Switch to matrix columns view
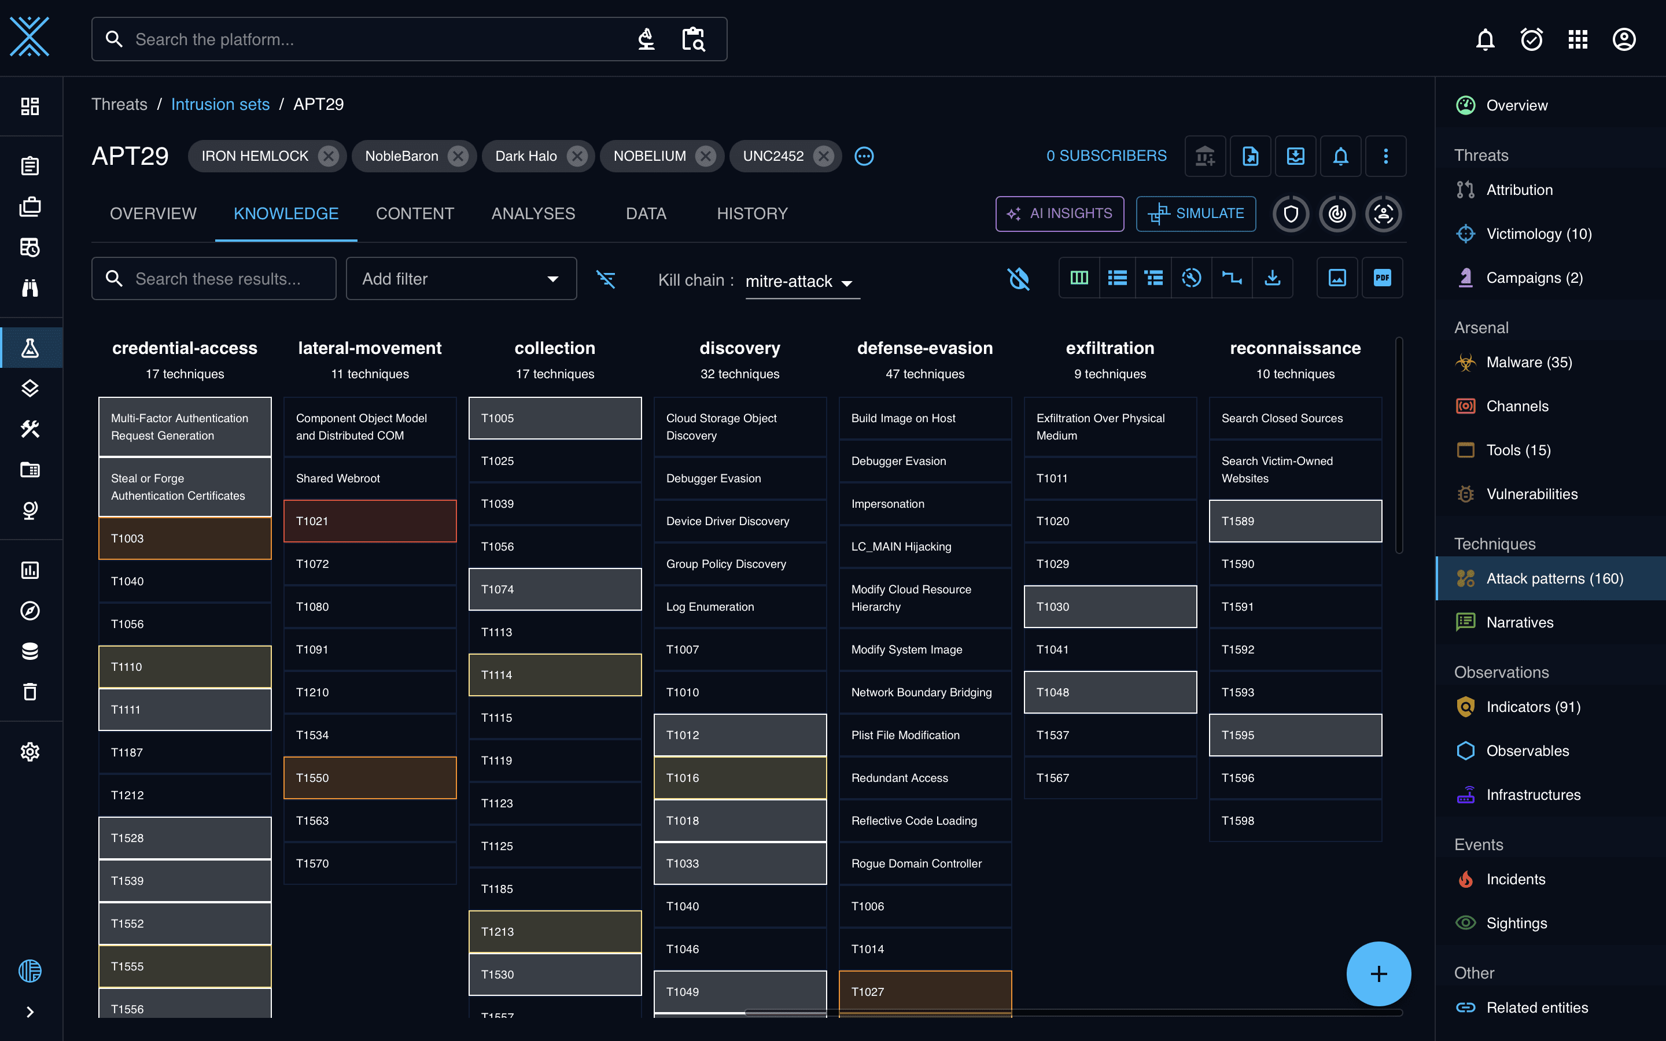 (1079, 278)
